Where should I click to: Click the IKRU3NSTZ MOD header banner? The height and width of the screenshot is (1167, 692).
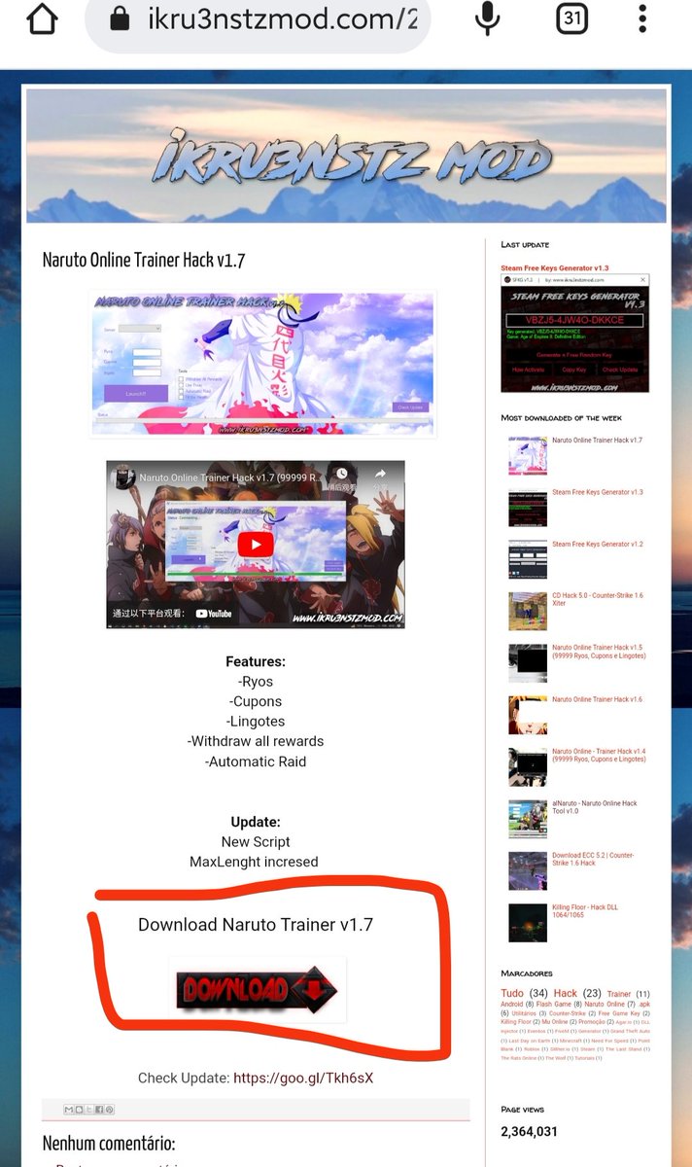pos(347,156)
